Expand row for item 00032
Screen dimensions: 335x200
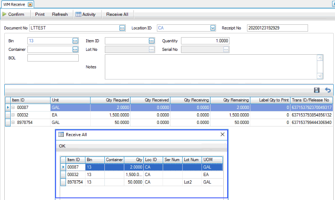13,115
